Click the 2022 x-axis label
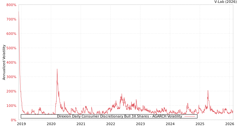Viewport: 240px width, 128px height. pos(111,124)
